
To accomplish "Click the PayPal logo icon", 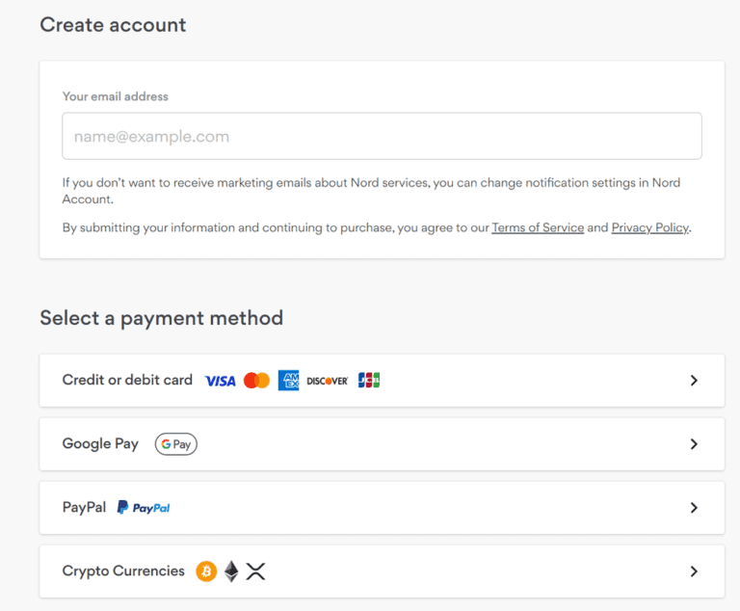I will point(144,508).
